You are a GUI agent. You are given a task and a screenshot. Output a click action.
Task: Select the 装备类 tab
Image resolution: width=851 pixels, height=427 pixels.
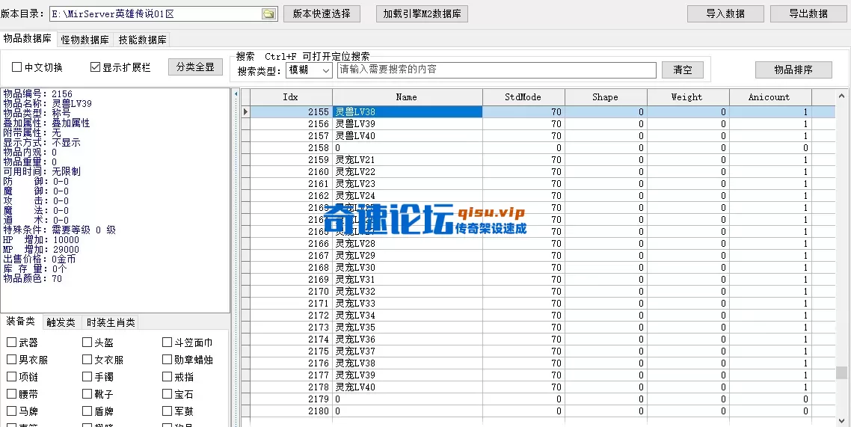pyautogui.click(x=20, y=322)
